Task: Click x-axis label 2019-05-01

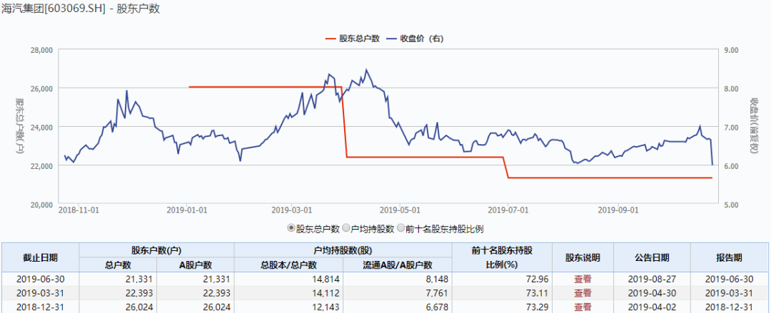Action: coord(400,210)
